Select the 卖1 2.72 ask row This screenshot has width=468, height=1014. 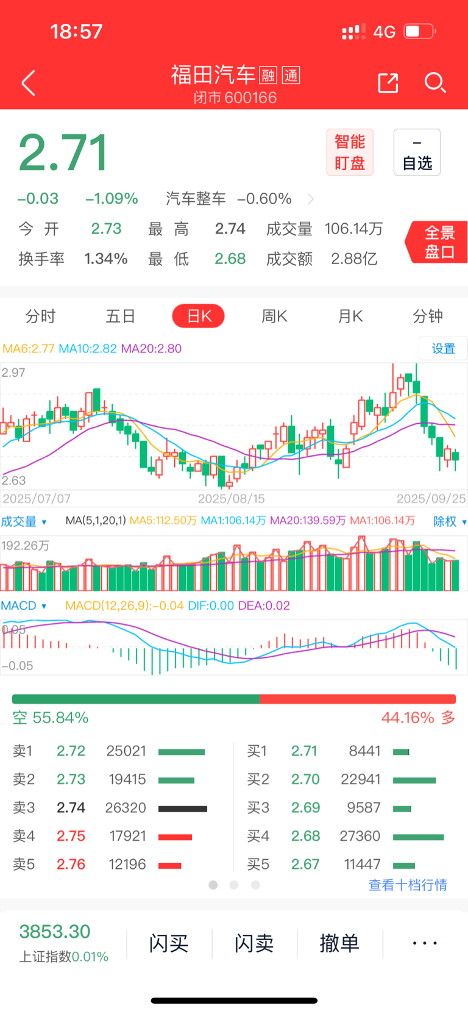coord(110,751)
